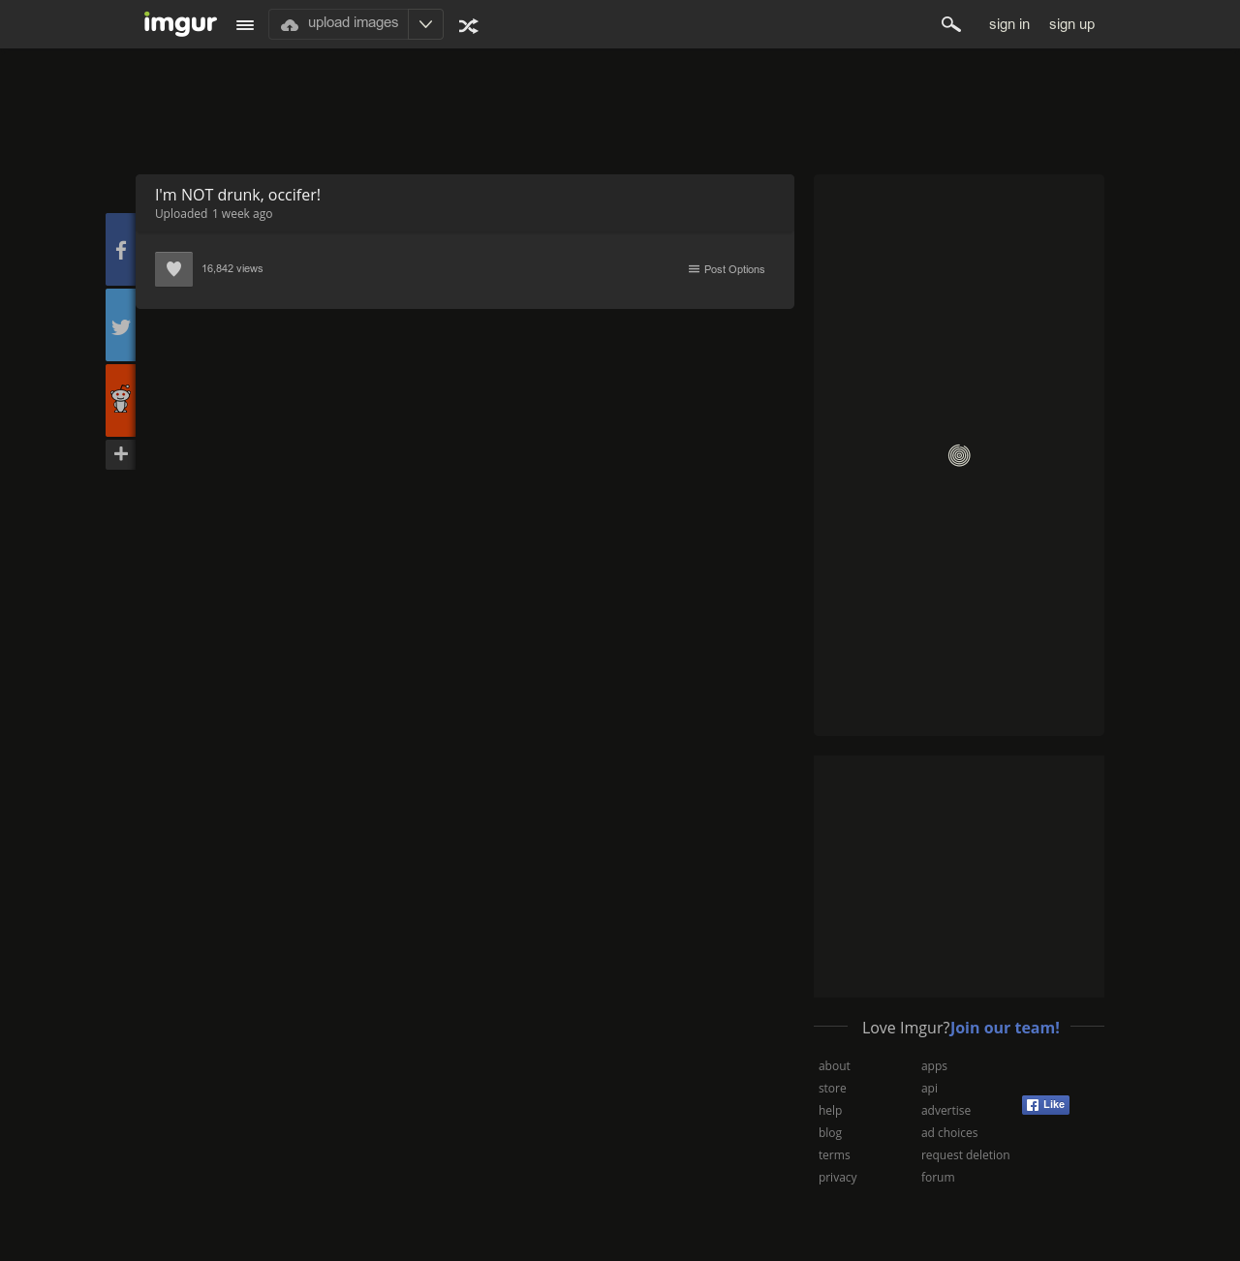Image resolution: width=1240 pixels, height=1261 pixels.
Task: Open the advertise footer link
Action: (945, 1111)
